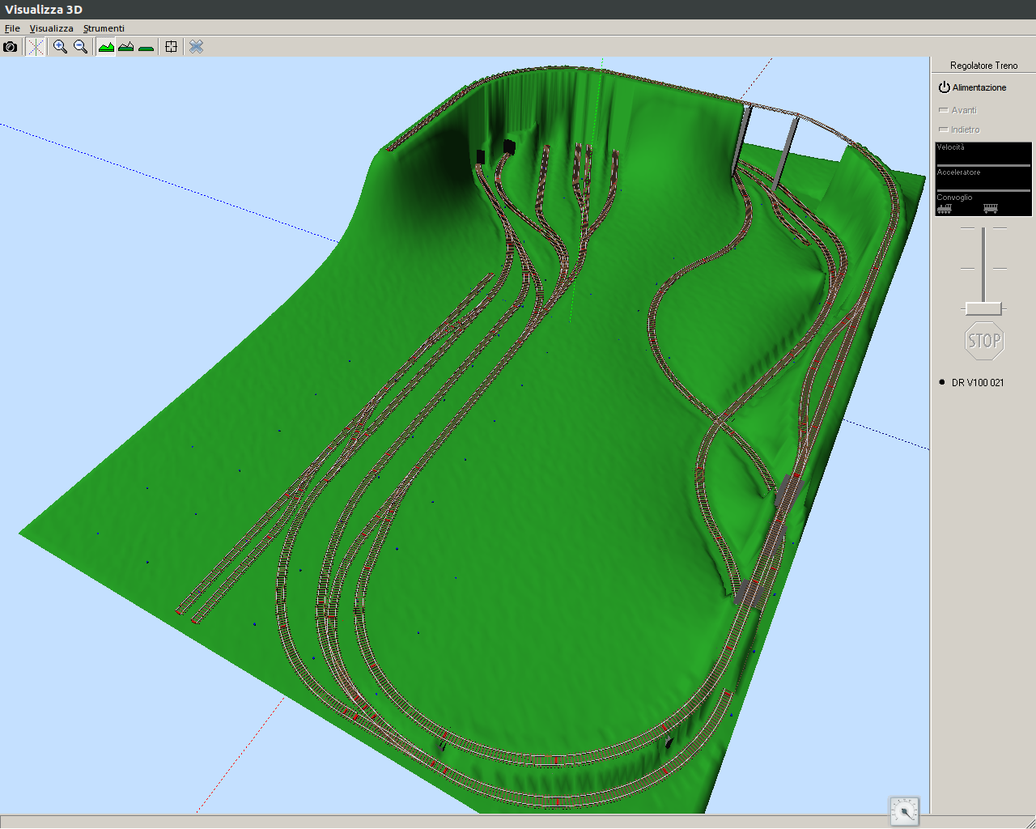This screenshot has width=1036, height=829.
Task: Click the zoom in magnifier
Action: pyautogui.click(x=60, y=47)
